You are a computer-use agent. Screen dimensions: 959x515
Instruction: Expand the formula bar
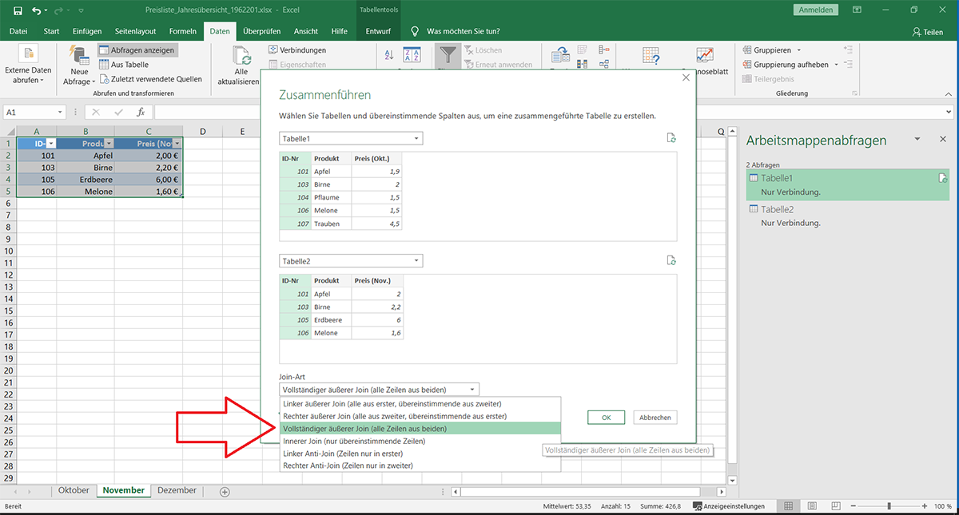[949, 113]
